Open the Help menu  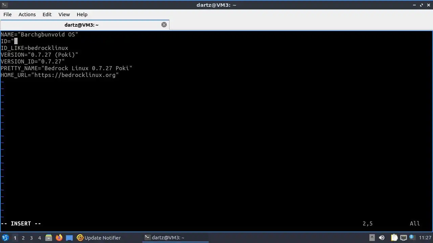pos(82,15)
